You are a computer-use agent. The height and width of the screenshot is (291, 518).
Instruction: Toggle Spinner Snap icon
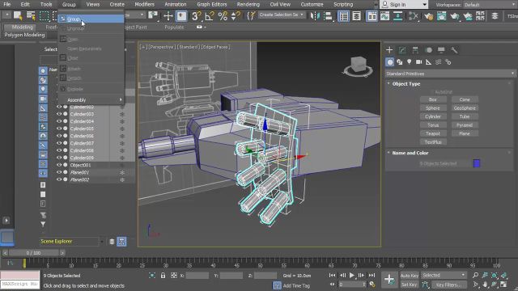pyautogui.click(x=236, y=15)
